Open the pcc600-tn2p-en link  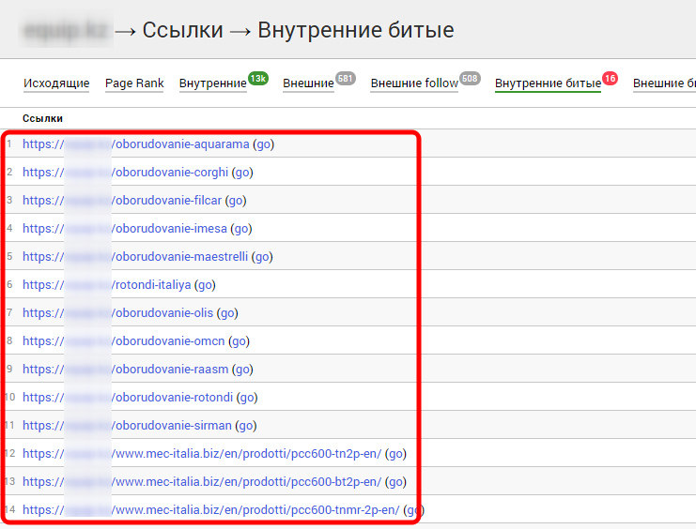246,454
